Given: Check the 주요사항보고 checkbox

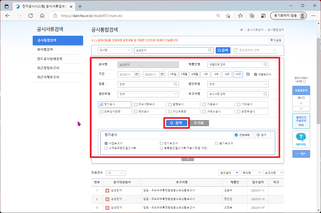Looking at the screenshot, I should click(136, 104).
